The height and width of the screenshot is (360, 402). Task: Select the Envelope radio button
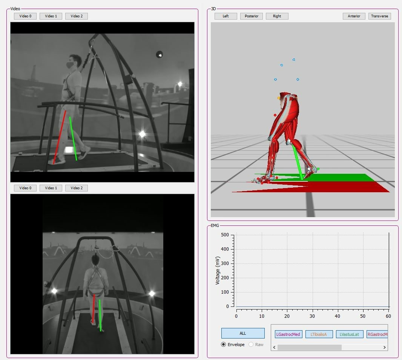224,345
